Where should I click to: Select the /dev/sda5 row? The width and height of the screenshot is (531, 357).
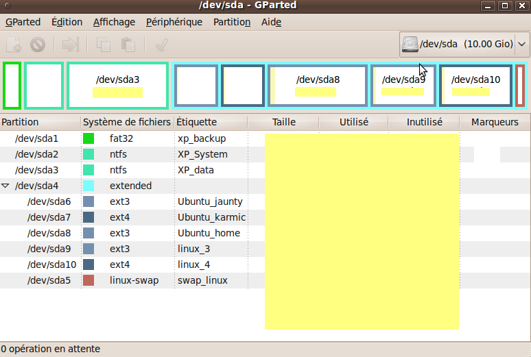pyautogui.click(x=265, y=280)
